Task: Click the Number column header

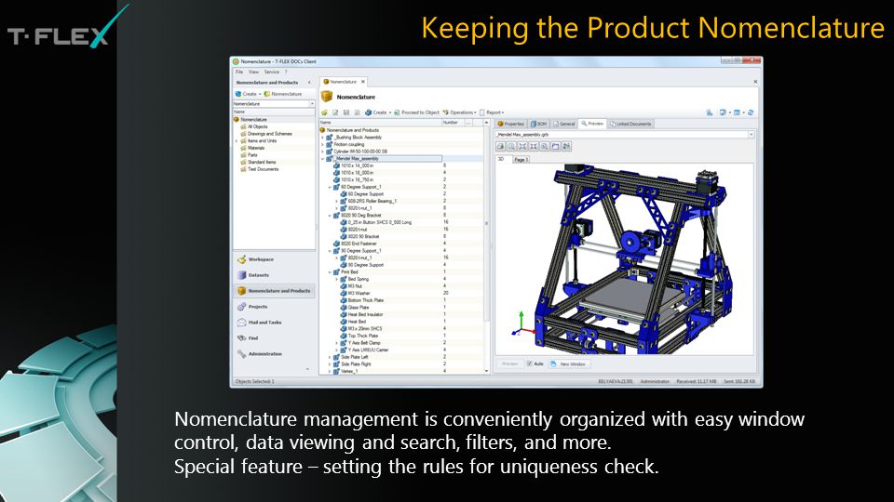Action: 453,123
